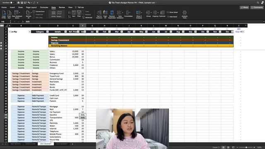Adjust the zoom slider in status bar
The width and height of the screenshot is (265, 149).
(246, 147)
